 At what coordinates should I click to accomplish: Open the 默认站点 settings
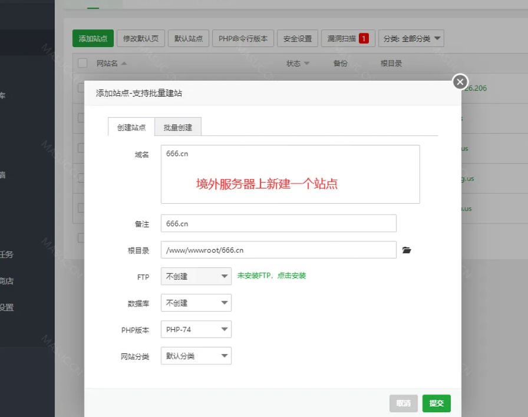tap(189, 38)
